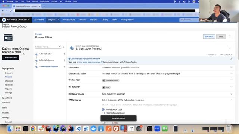Image resolution: width=239 pixels, height=134 pixels.
Task: Open the Tenants navigation tab
Action: 83,20
